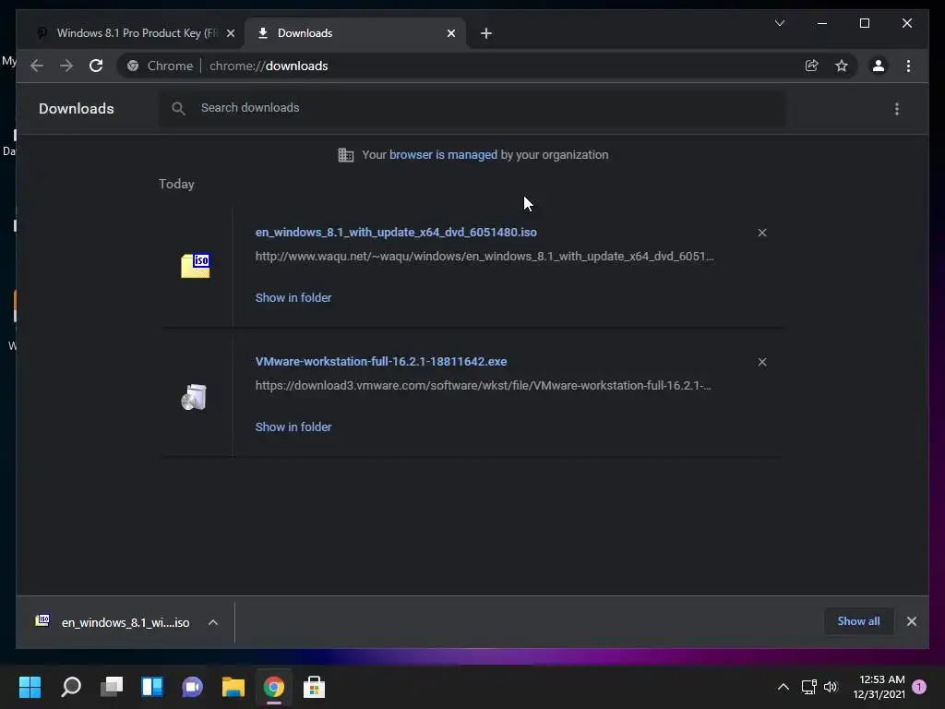Show the VMware installer in folder
945x709 pixels.
[x=293, y=427]
